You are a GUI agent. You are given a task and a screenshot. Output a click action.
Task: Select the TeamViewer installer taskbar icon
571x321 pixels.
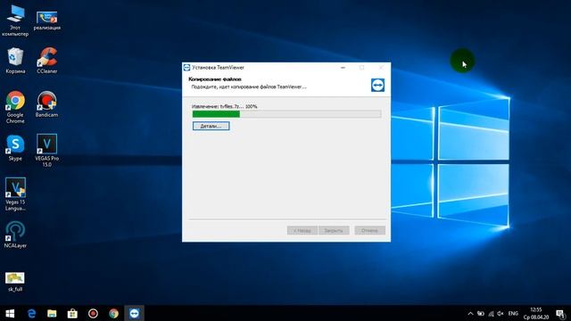[x=135, y=313]
